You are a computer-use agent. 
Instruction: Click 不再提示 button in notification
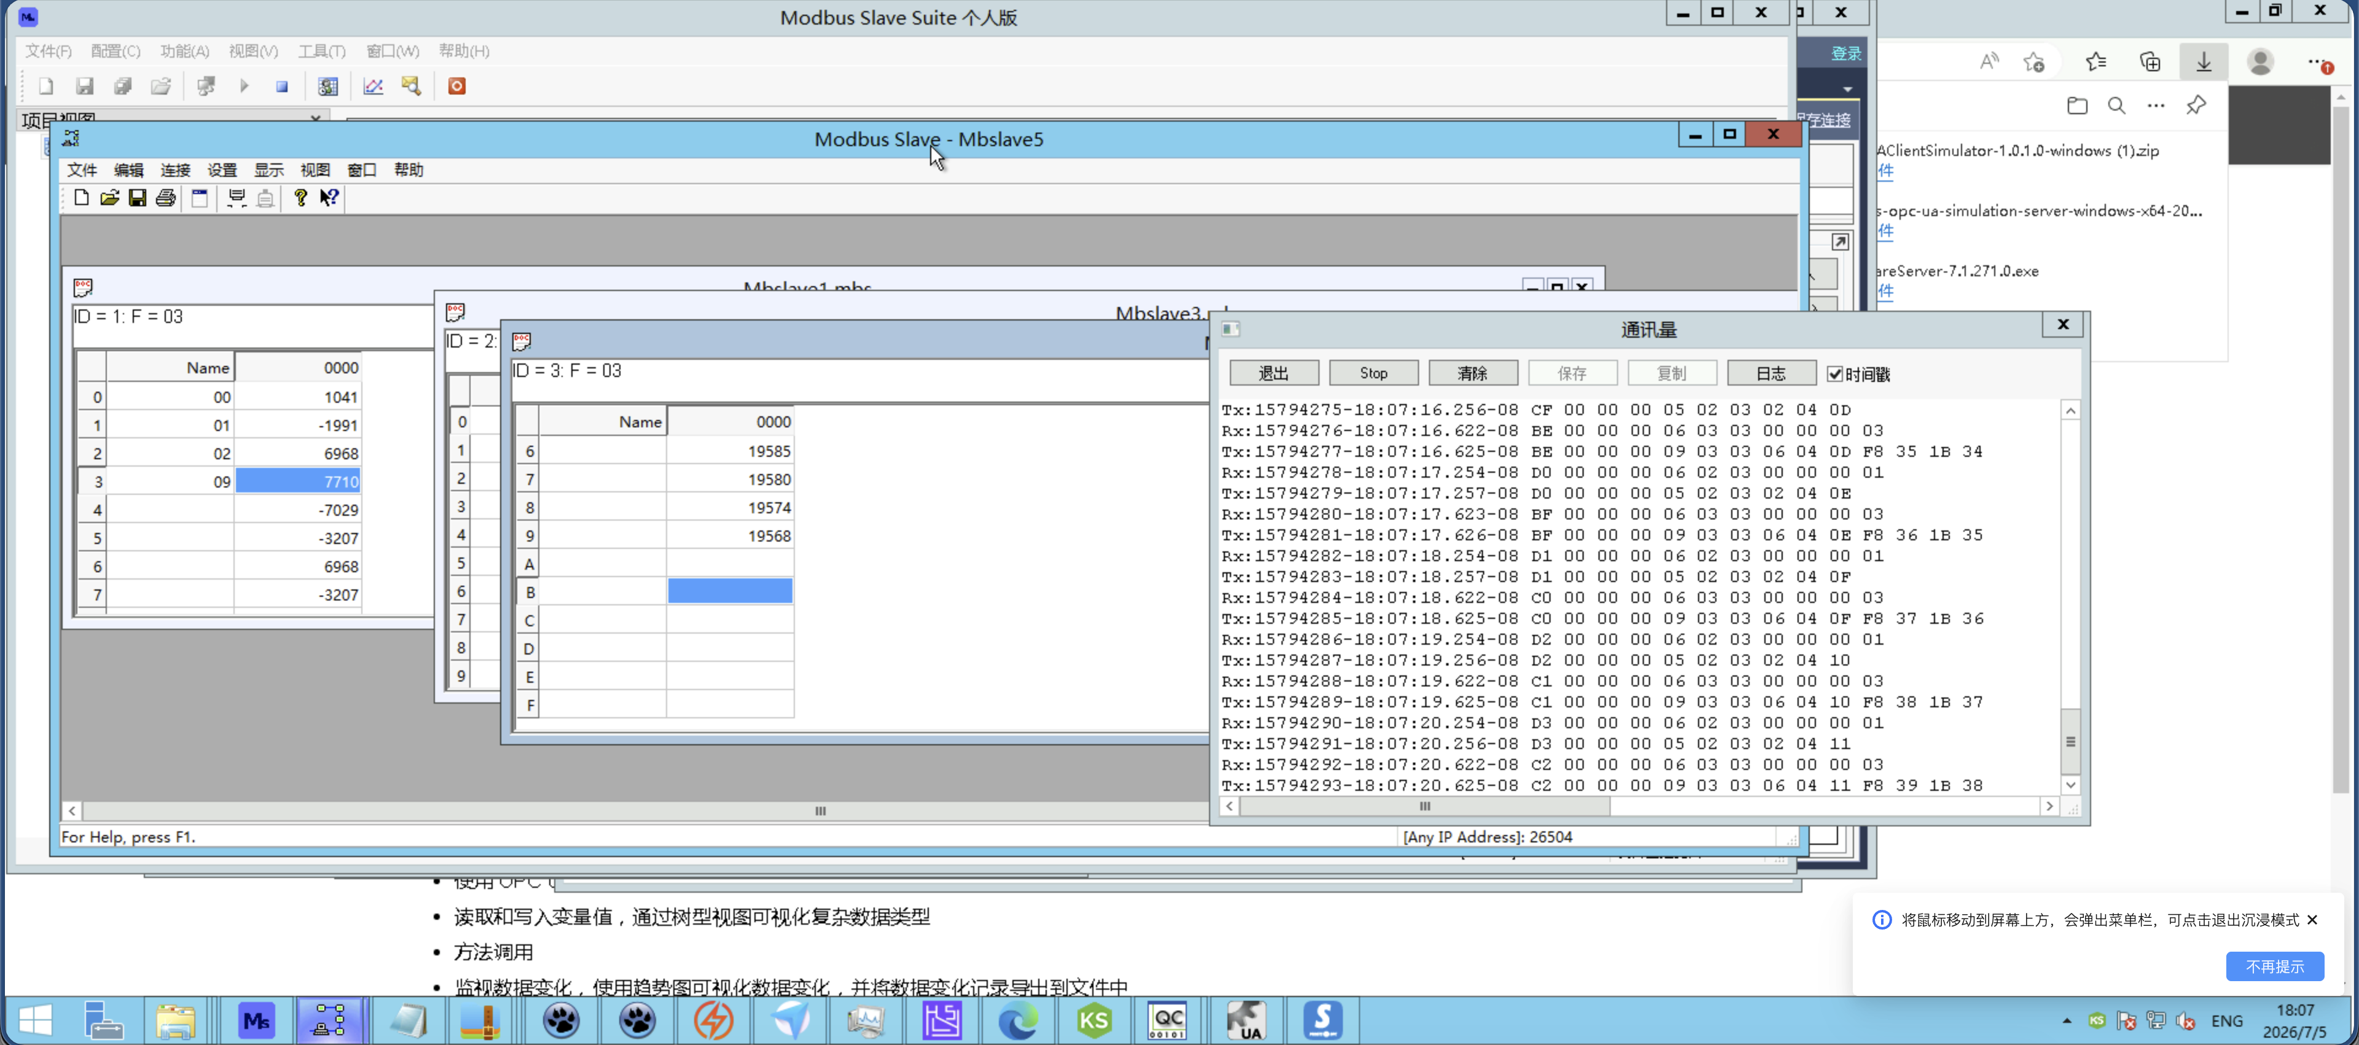(x=2275, y=966)
